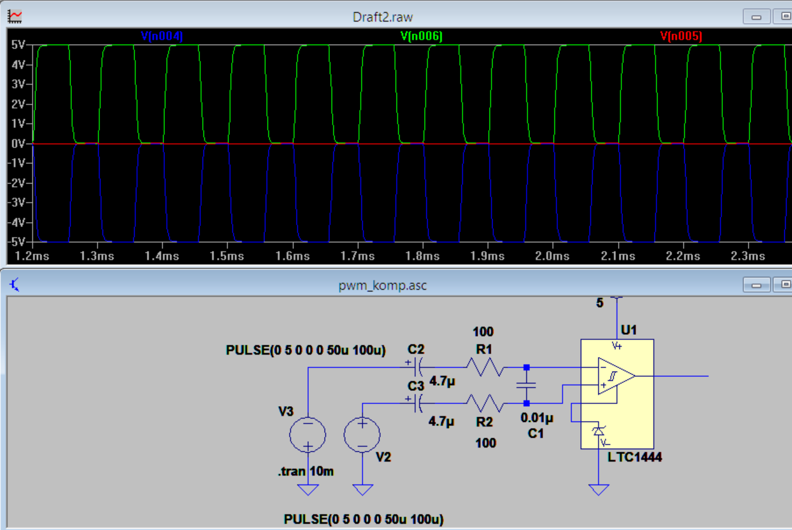Click the Draft2.raw window title

(383, 17)
